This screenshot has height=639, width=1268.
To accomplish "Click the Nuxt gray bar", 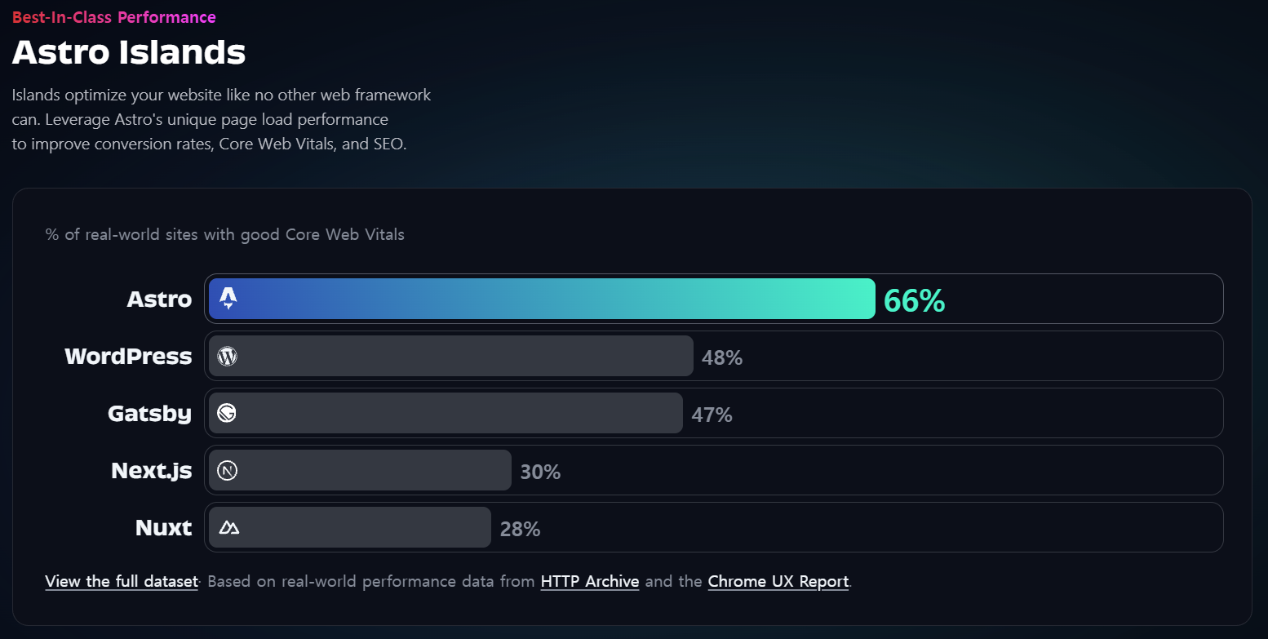I will click(350, 527).
